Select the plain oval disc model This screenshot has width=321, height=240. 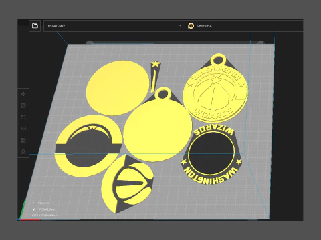tap(118, 88)
